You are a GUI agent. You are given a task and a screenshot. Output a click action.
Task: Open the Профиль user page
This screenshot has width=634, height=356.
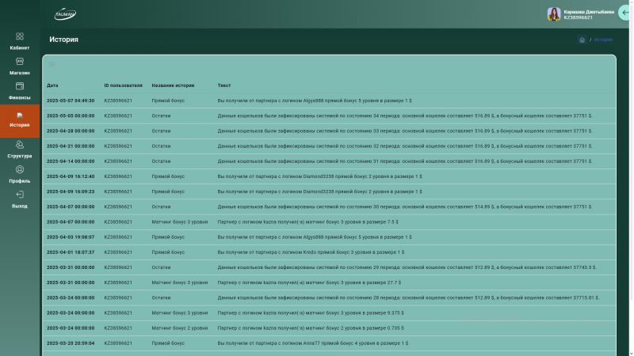coord(20,174)
